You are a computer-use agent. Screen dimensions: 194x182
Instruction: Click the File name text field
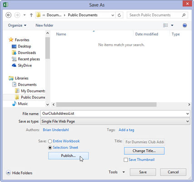(x=113, y=114)
